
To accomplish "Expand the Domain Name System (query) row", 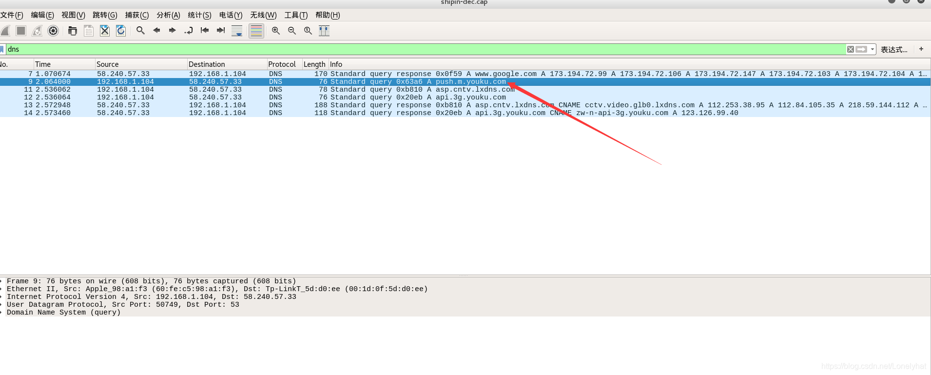I will (2, 313).
